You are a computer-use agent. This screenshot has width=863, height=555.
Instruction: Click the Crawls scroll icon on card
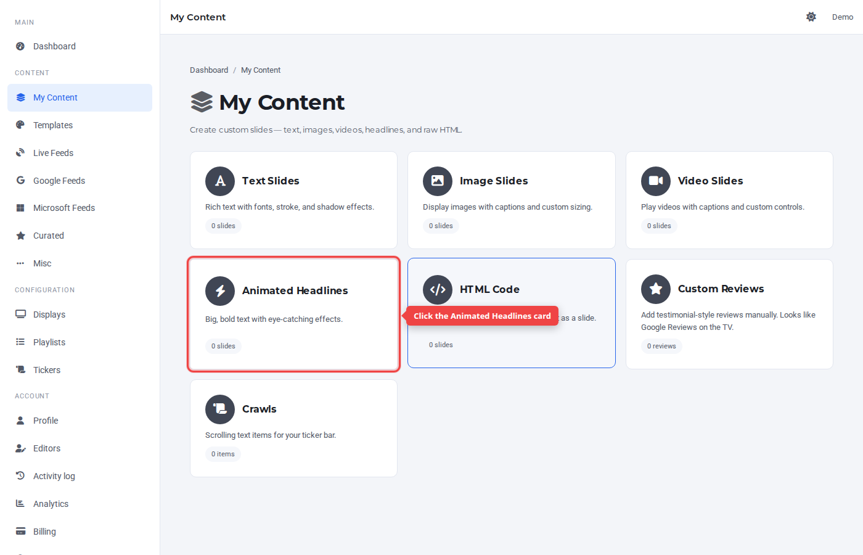click(x=220, y=409)
